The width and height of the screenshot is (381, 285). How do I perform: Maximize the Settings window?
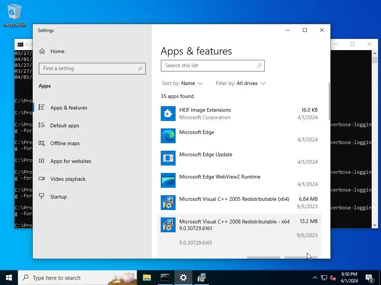click(305, 30)
